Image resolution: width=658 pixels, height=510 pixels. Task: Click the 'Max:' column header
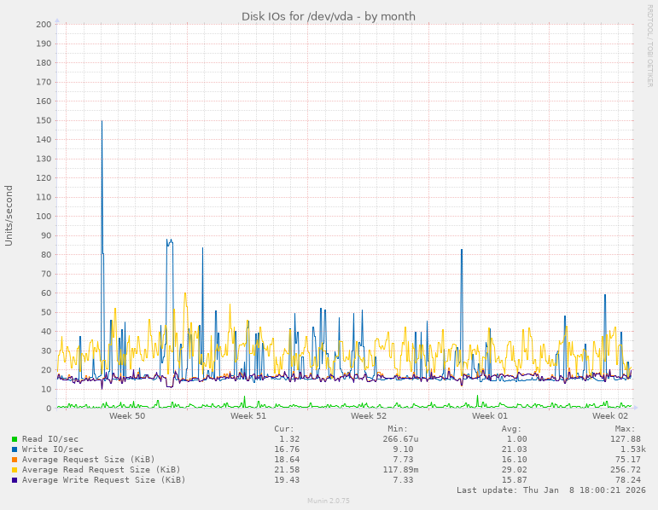pyautogui.click(x=626, y=429)
